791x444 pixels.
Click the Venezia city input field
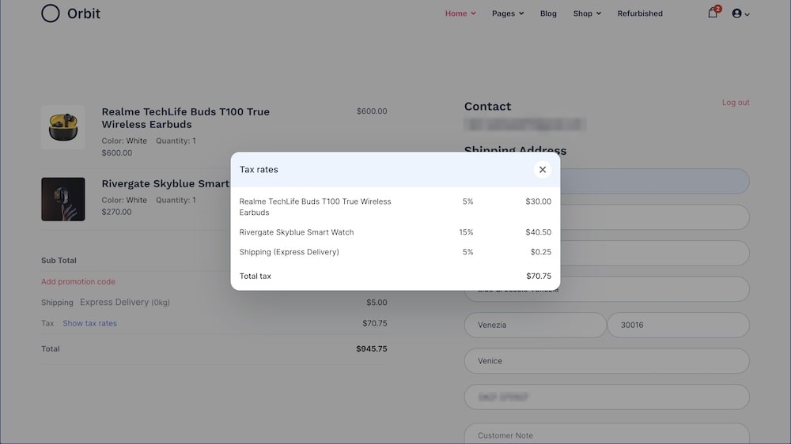pyautogui.click(x=535, y=325)
